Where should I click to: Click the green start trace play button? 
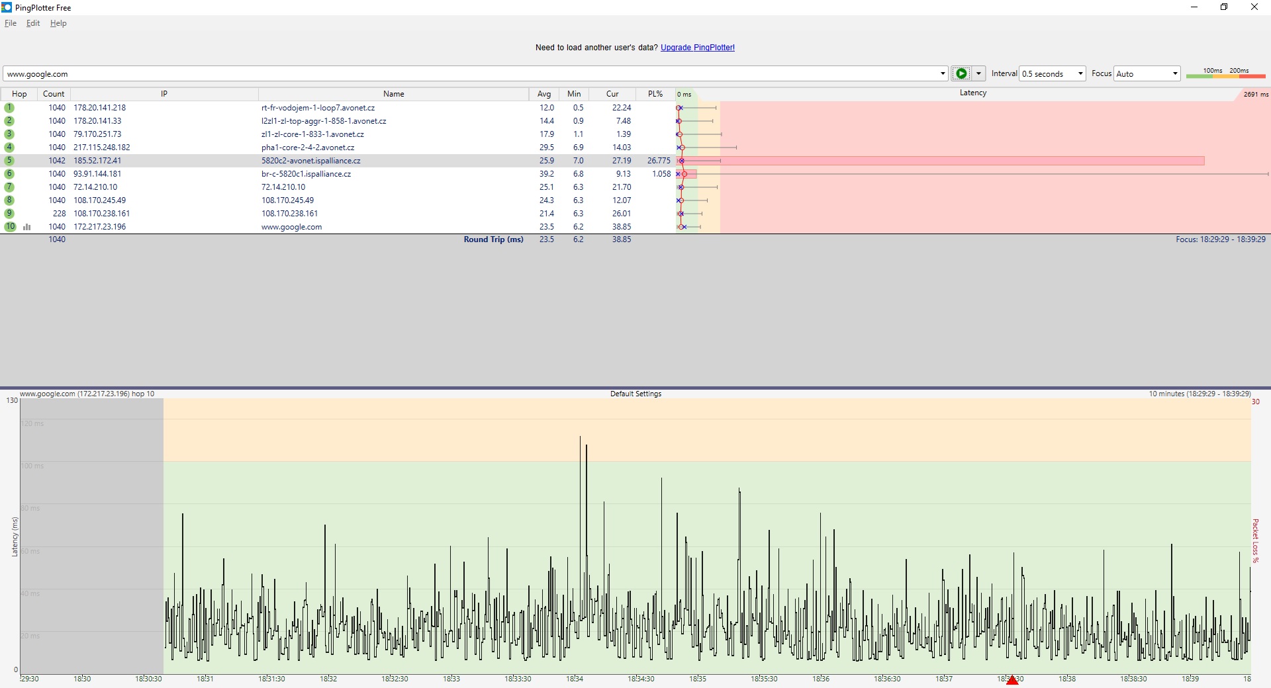pos(961,73)
